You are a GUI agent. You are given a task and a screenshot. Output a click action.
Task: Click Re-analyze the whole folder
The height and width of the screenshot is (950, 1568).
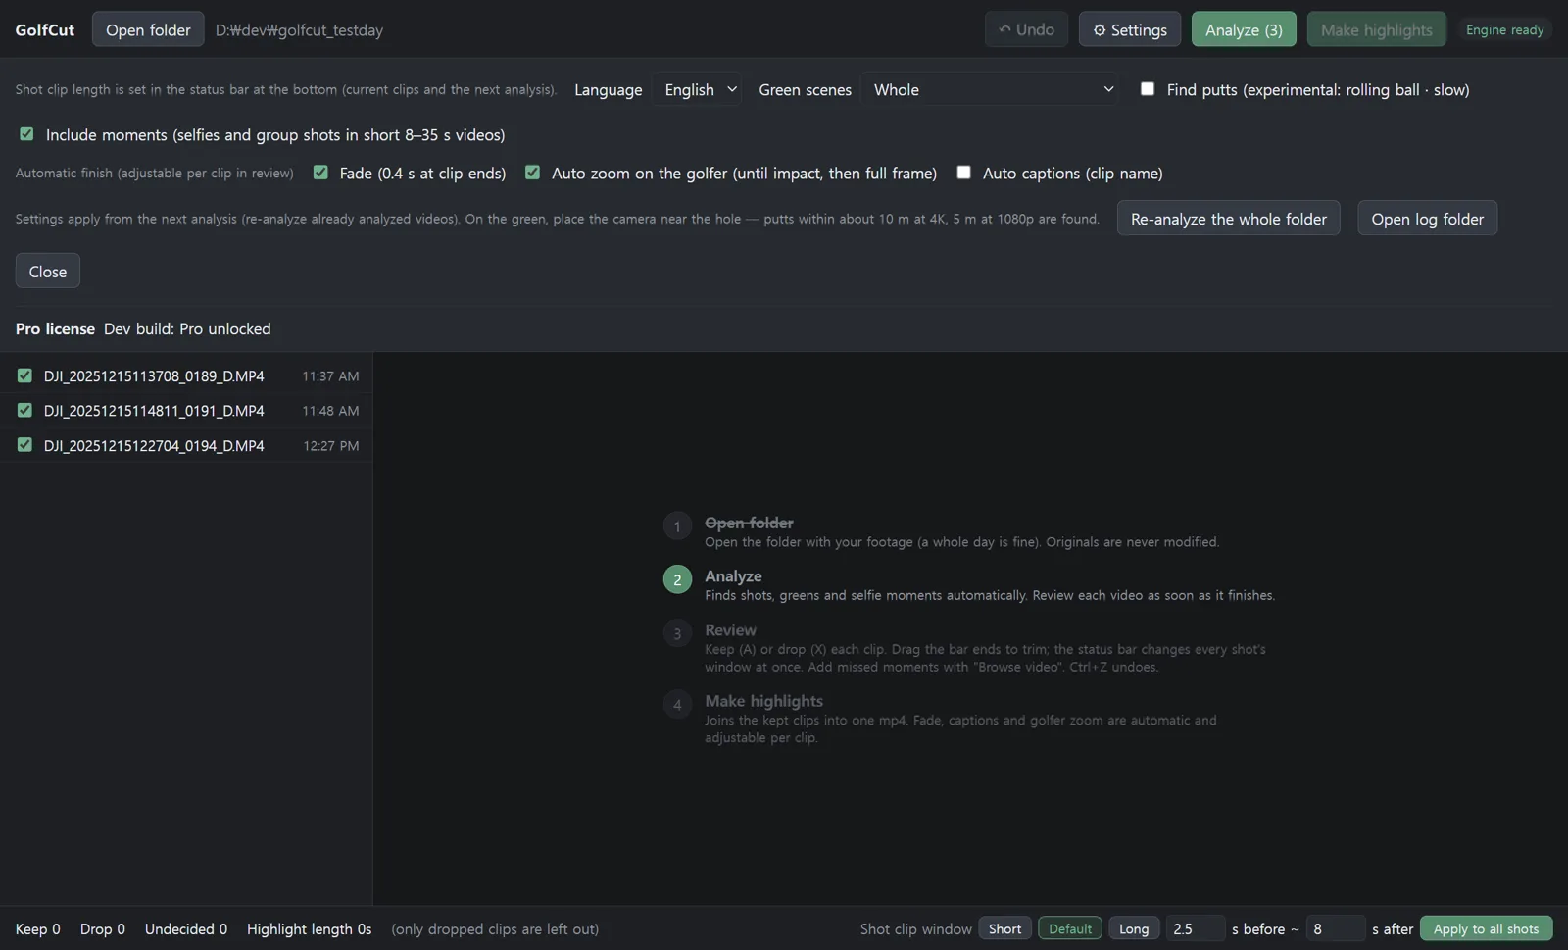click(1228, 219)
